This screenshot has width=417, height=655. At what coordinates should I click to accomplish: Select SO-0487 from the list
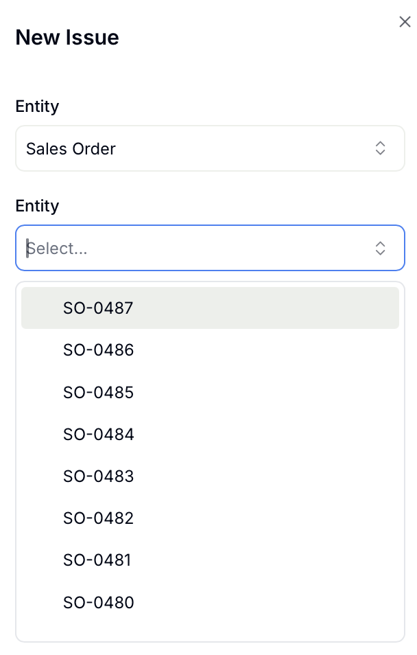click(98, 308)
